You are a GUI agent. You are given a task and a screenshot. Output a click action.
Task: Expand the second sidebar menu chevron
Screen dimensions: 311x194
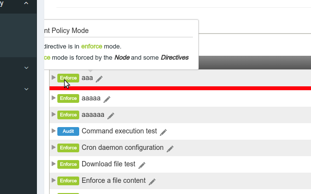click(26, 68)
